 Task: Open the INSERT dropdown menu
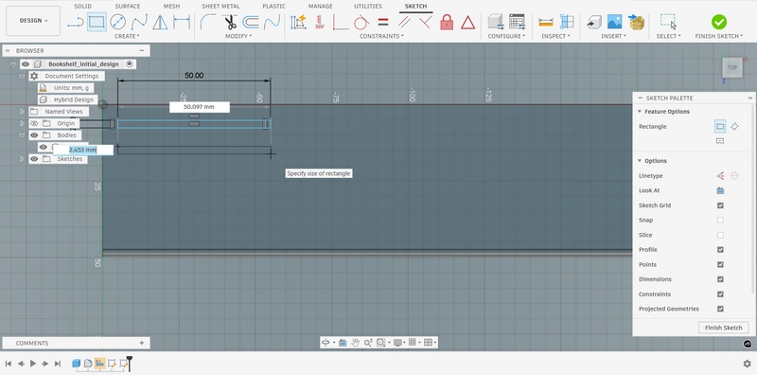[613, 36]
